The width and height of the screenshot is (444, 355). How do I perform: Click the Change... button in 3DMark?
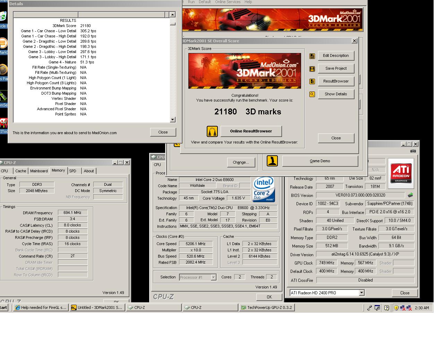pos(241,163)
